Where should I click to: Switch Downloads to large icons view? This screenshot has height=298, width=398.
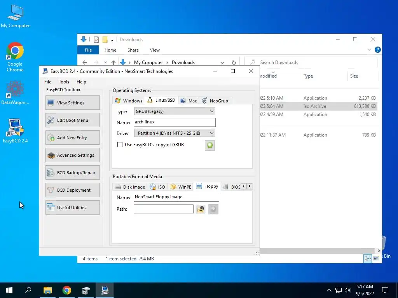pos(376,258)
